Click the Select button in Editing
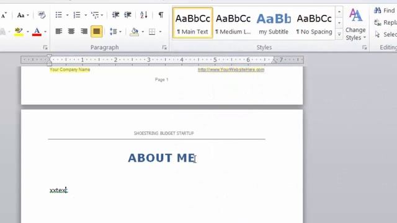Image resolution: width=397 pixels, height=223 pixels. [385, 34]
